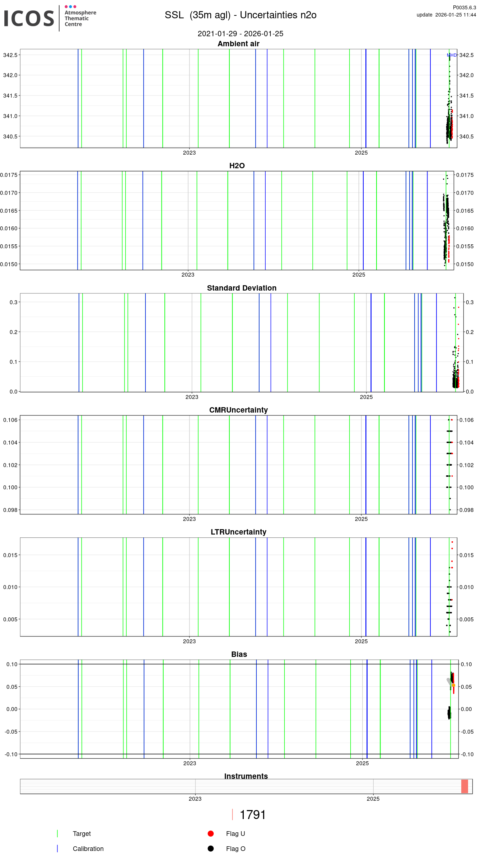Screen dimensions: 481x861
Task: Click the red Flag U legend dot
Action: coord(211,833)
